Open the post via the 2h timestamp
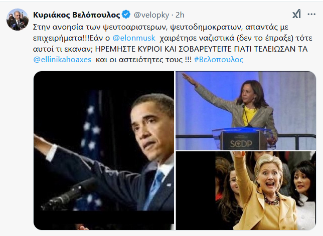This screenshot has width=323, height=236. pos(180,15)
